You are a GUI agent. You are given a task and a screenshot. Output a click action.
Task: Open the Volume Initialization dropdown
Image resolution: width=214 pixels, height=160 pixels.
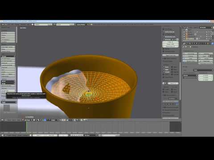click(190, 76)
